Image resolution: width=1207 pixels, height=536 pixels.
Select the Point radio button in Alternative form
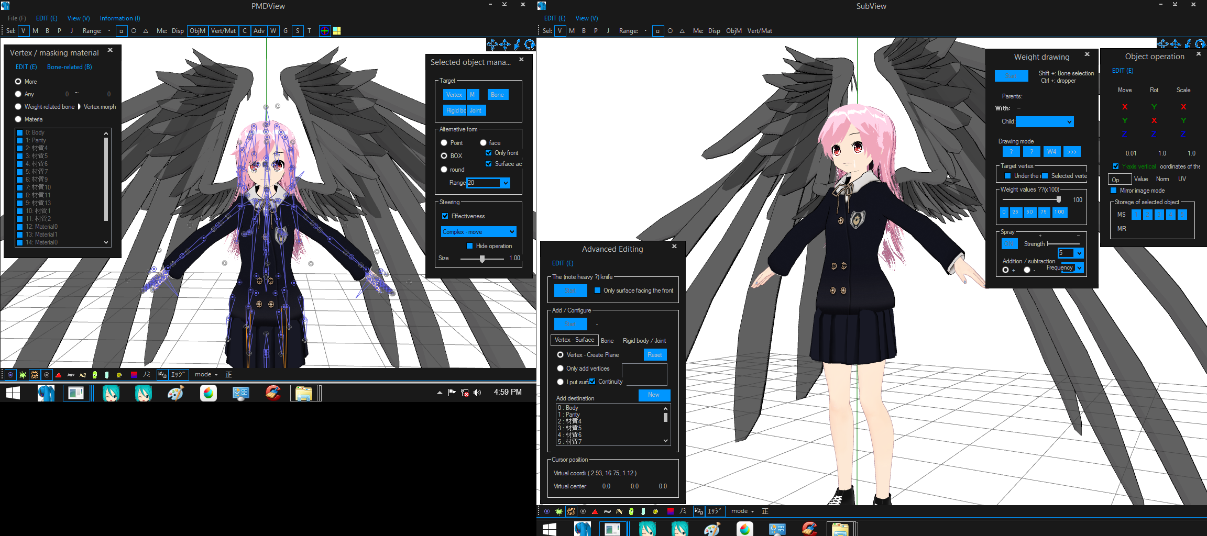(x=444, y=143)
